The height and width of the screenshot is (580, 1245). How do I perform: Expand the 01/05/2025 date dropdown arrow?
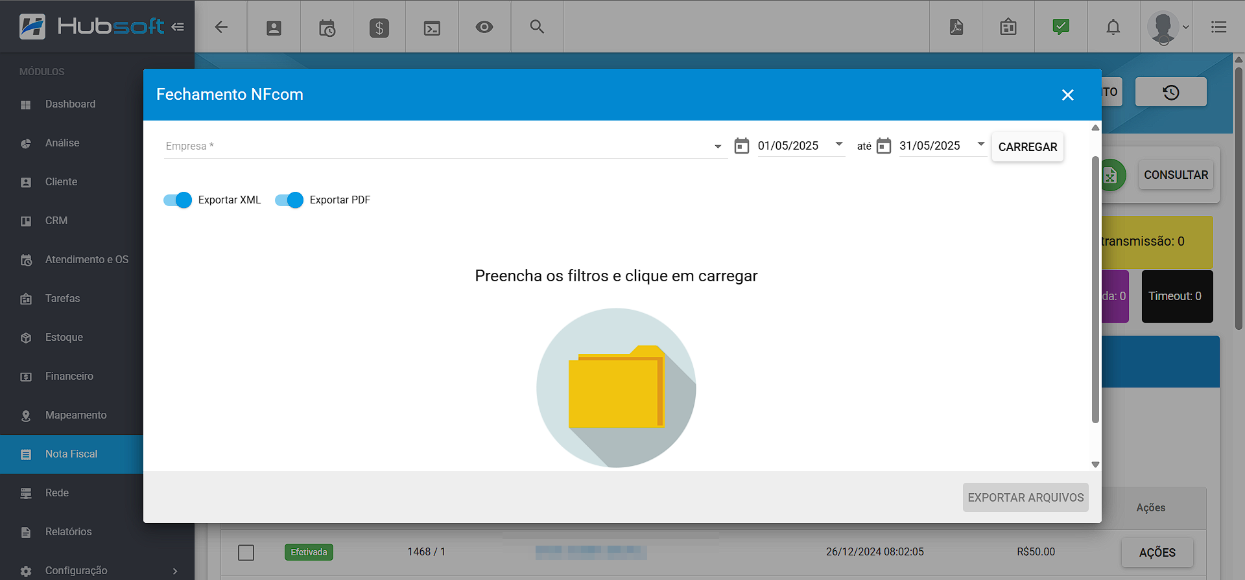click(839, 144)
